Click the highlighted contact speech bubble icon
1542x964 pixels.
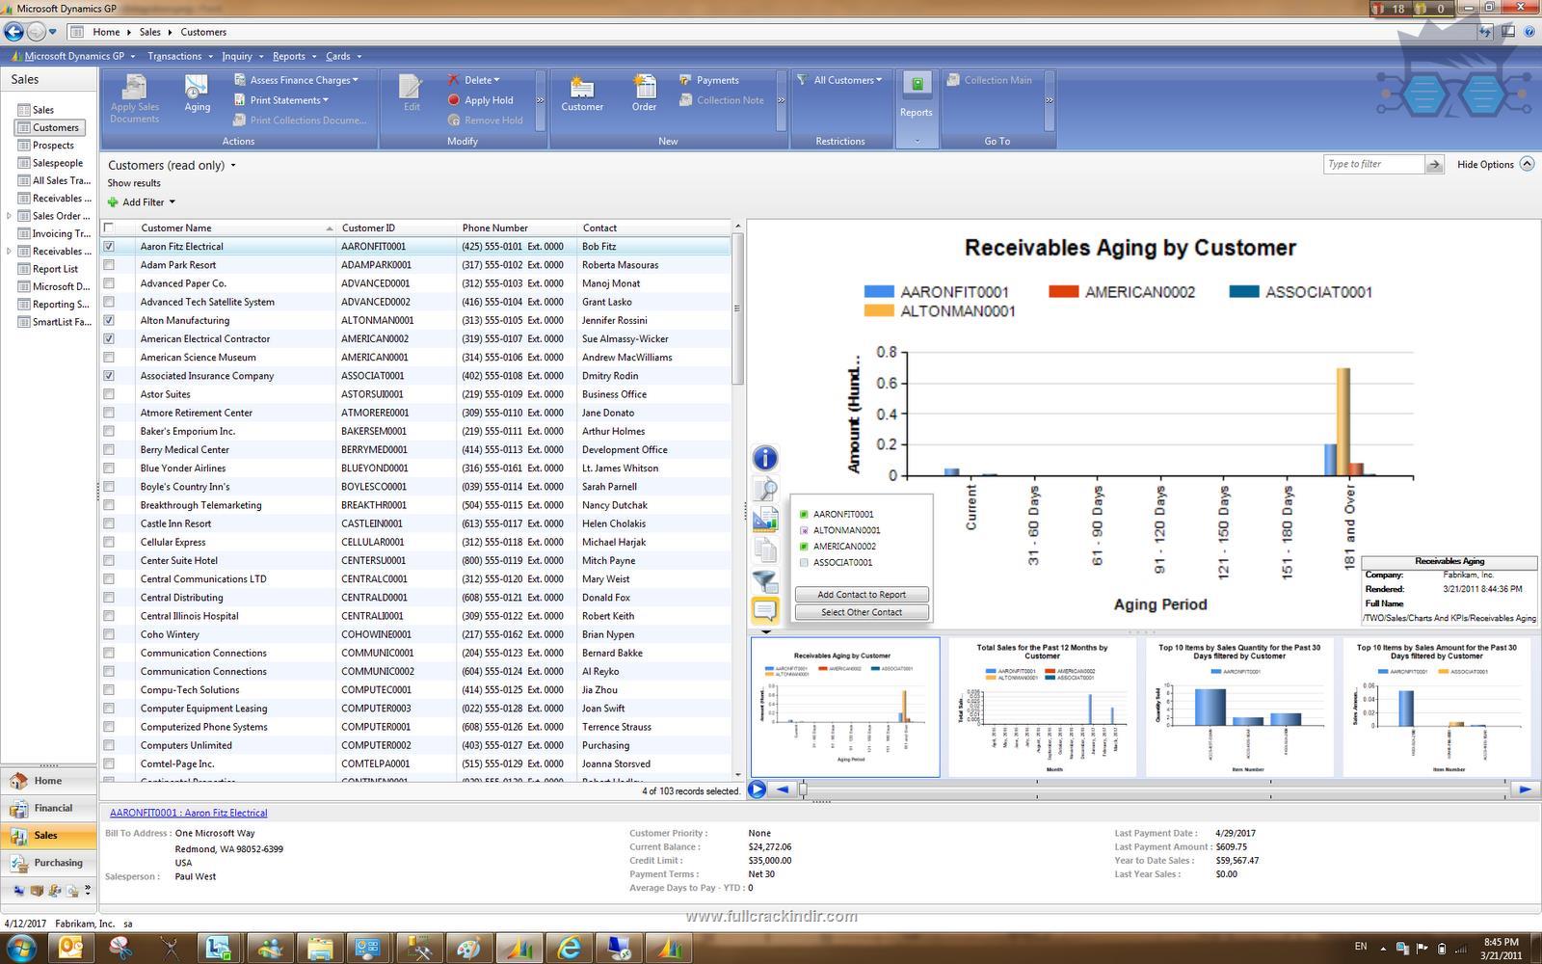pos(764,610)
